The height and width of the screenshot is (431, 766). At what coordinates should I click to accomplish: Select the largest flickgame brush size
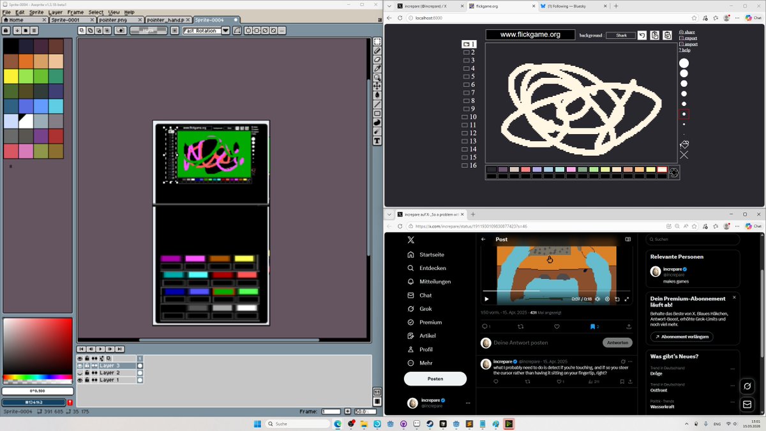[x=684, y=63]
